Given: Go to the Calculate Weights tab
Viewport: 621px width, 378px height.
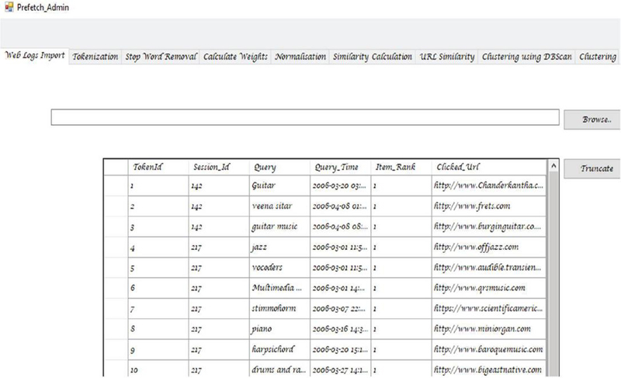Looking at the screenshot, I should (x=235, y=57).
